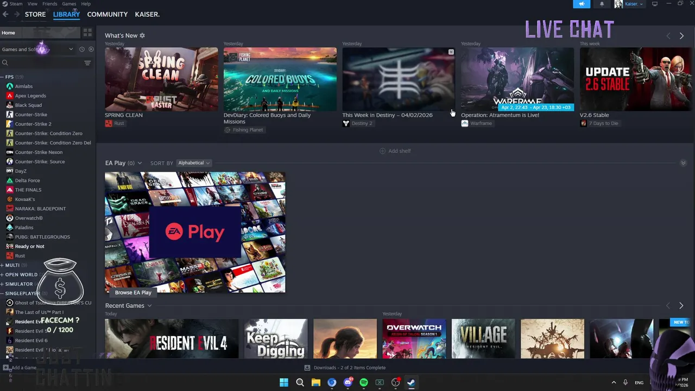
Task: Click the library search field
Action: point(46,63)
